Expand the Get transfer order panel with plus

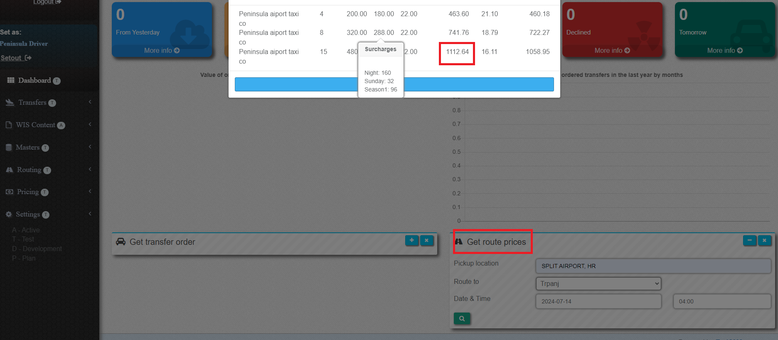click(411, 240)
